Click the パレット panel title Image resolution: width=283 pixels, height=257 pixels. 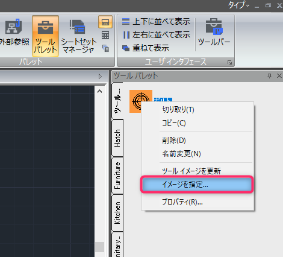click(31, 62)
